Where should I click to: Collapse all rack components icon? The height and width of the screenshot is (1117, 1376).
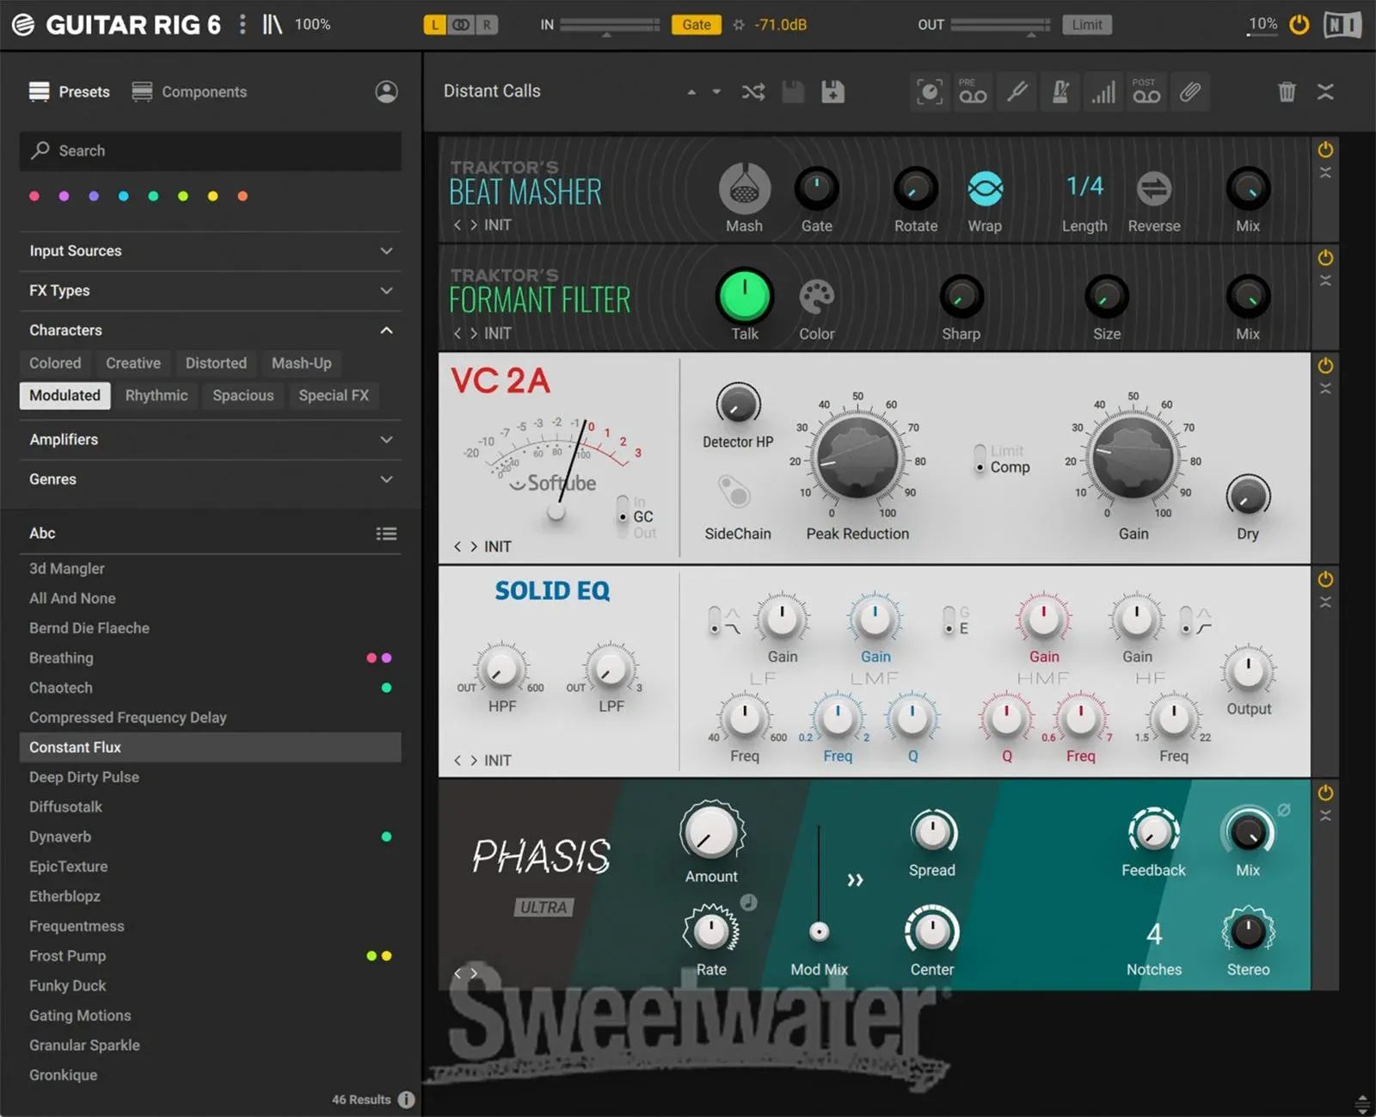pyautogui.click(x=1325, y=92)
